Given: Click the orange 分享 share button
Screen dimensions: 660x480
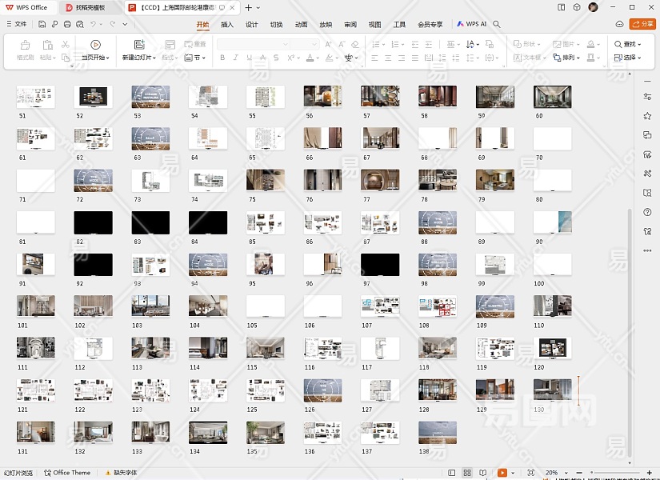Looking at the screenshot, I should click(x=642, y=25).
